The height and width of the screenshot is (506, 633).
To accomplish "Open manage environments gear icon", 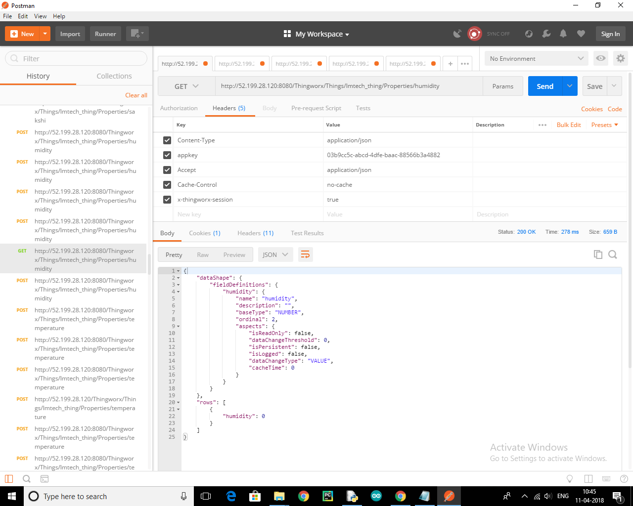I will (620, 58).
